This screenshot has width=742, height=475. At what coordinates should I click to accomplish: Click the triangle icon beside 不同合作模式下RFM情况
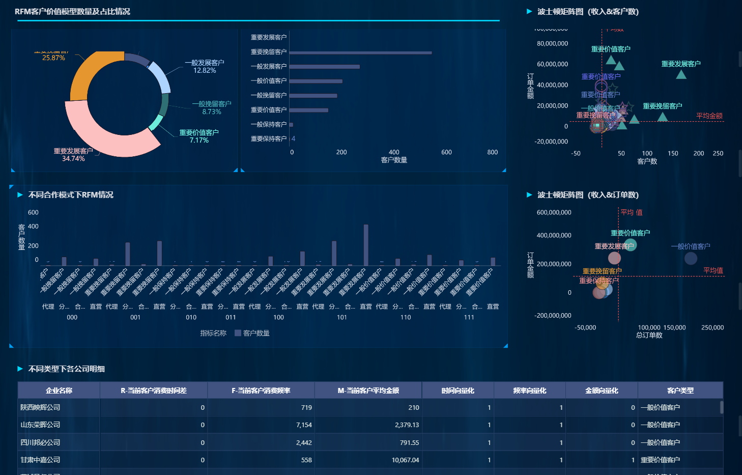[20, 195]
